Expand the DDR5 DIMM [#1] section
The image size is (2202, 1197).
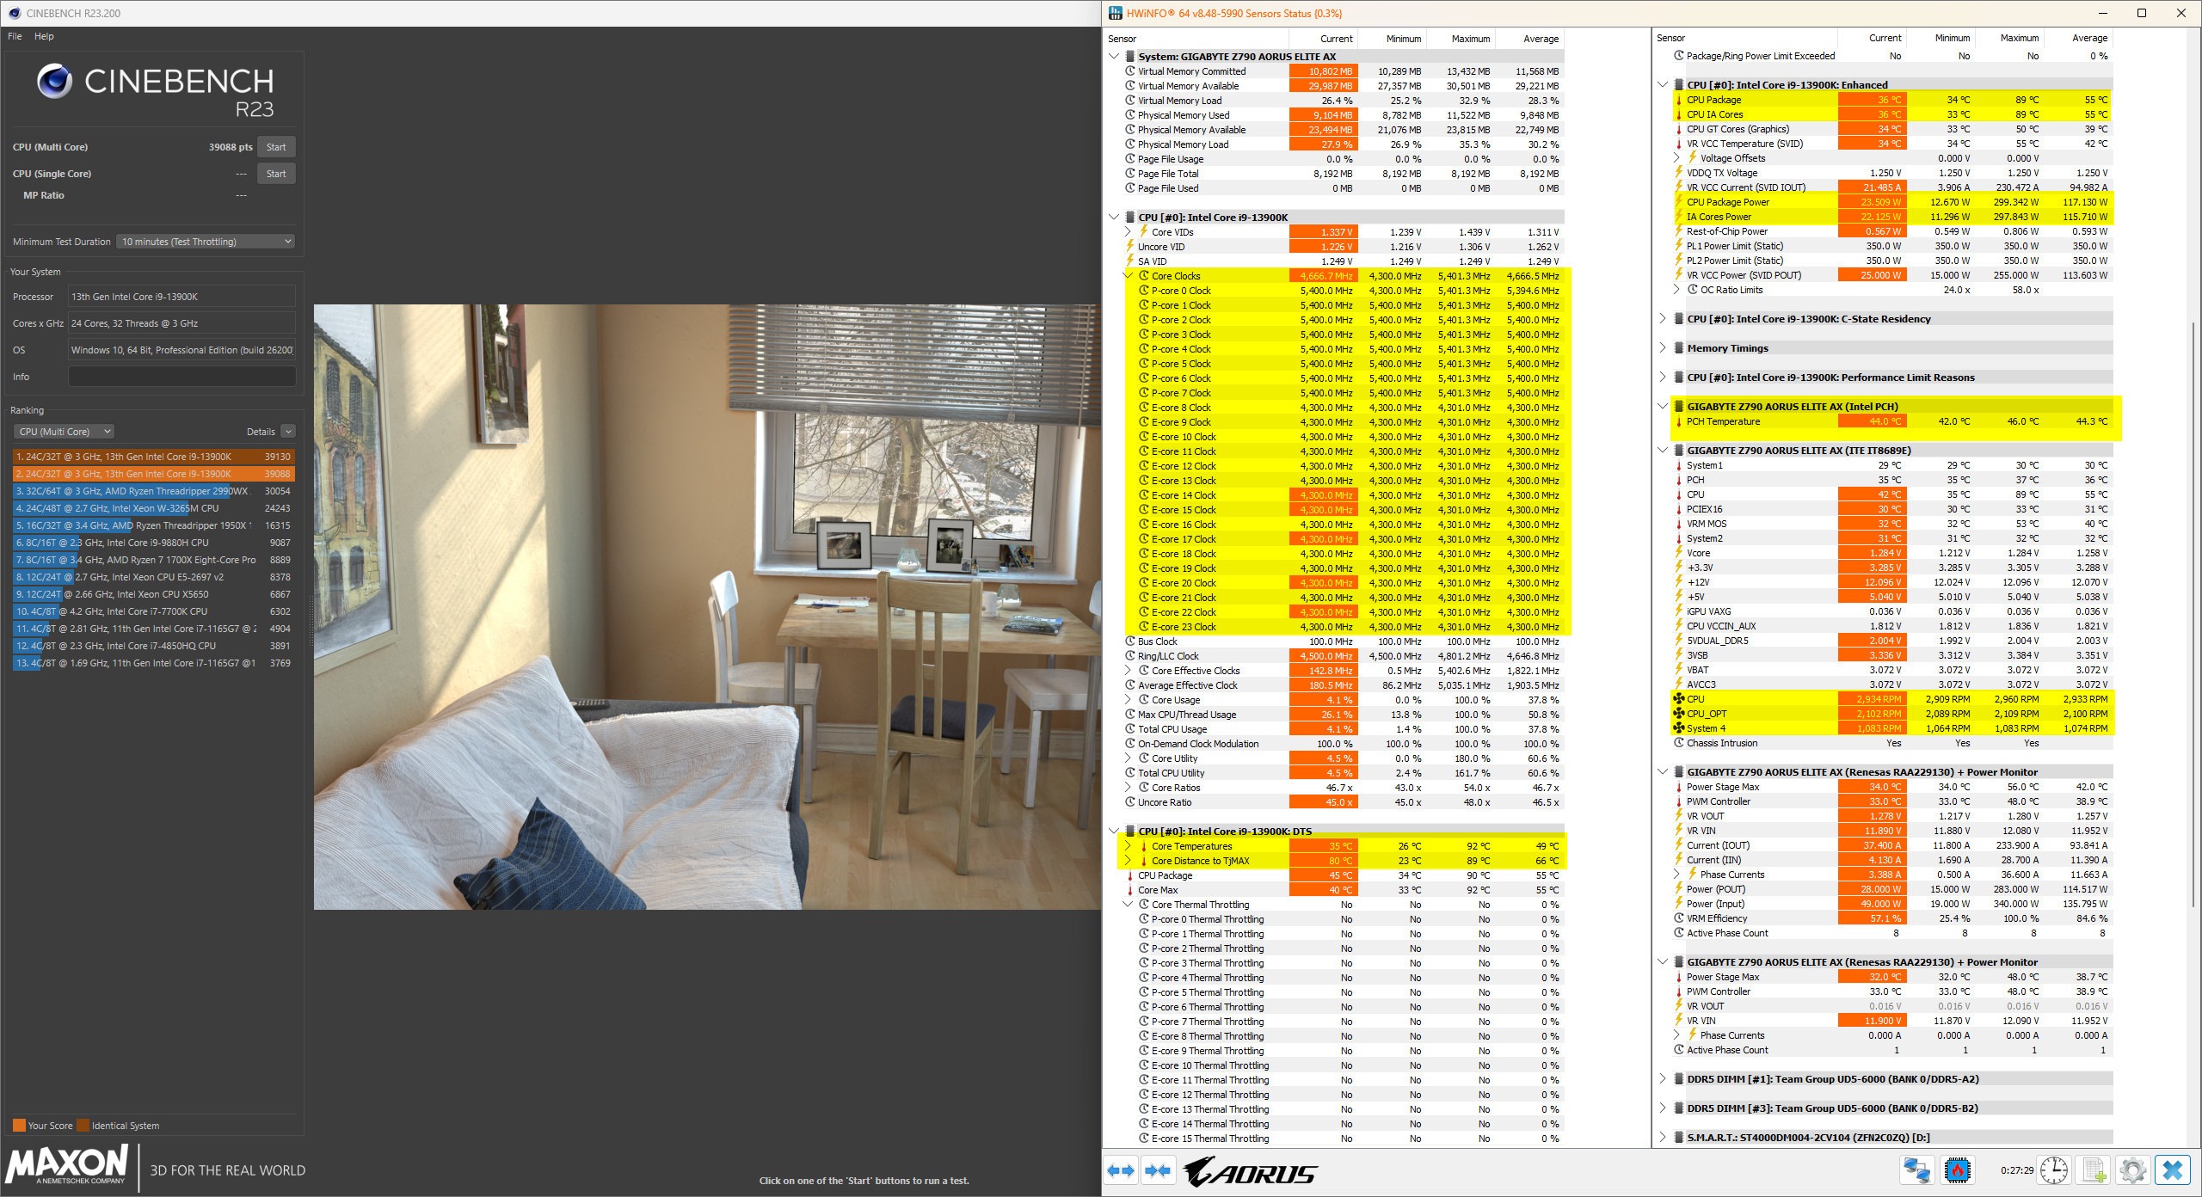[1663, 1079]
